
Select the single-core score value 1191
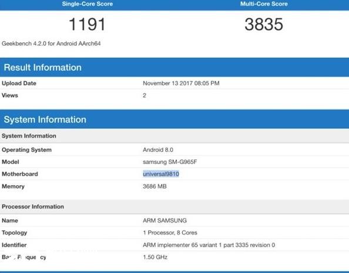tap(87, 25)
